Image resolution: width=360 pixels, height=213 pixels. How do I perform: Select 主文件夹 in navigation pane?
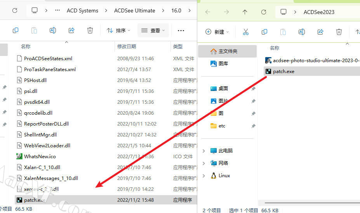click(x=227, y=51)
